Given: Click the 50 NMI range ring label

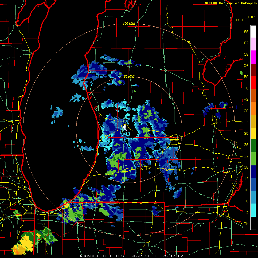Looking at the screenshot, I should click(x=129, y=77).
